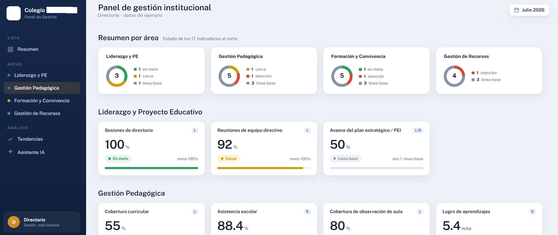Viewport: 558px width, 235px height.
Task: Click the L badge on Cobertura curricular
Action: 195,212
